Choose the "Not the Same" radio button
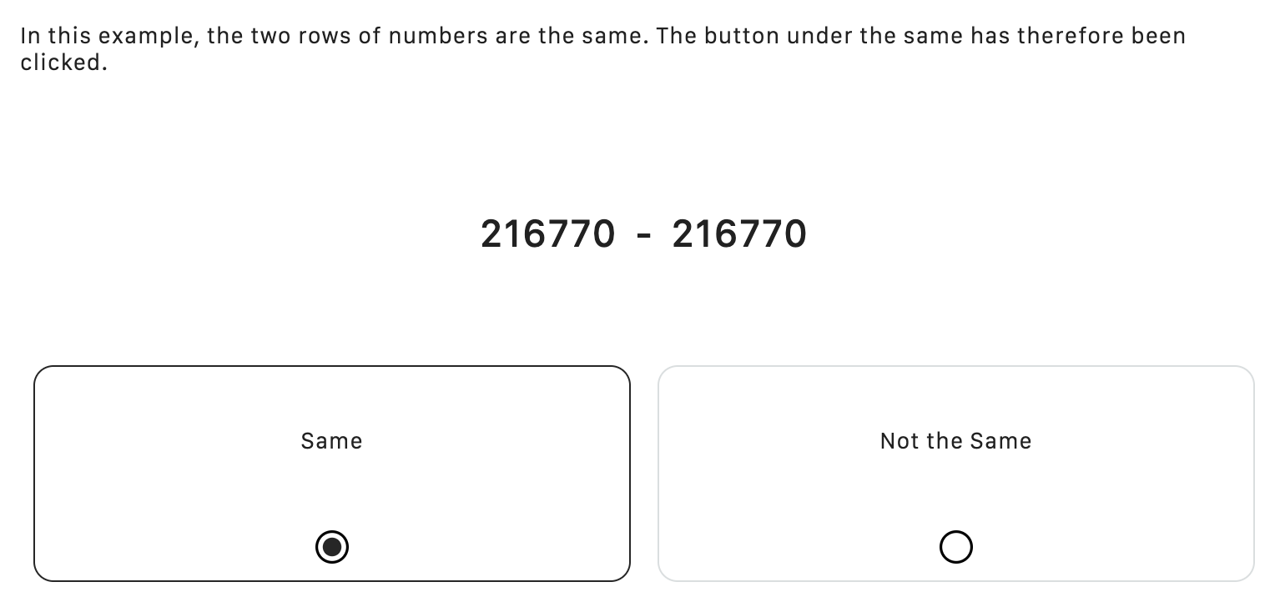Viewport: 1285px width, 607px height. (x=955, y=547)
